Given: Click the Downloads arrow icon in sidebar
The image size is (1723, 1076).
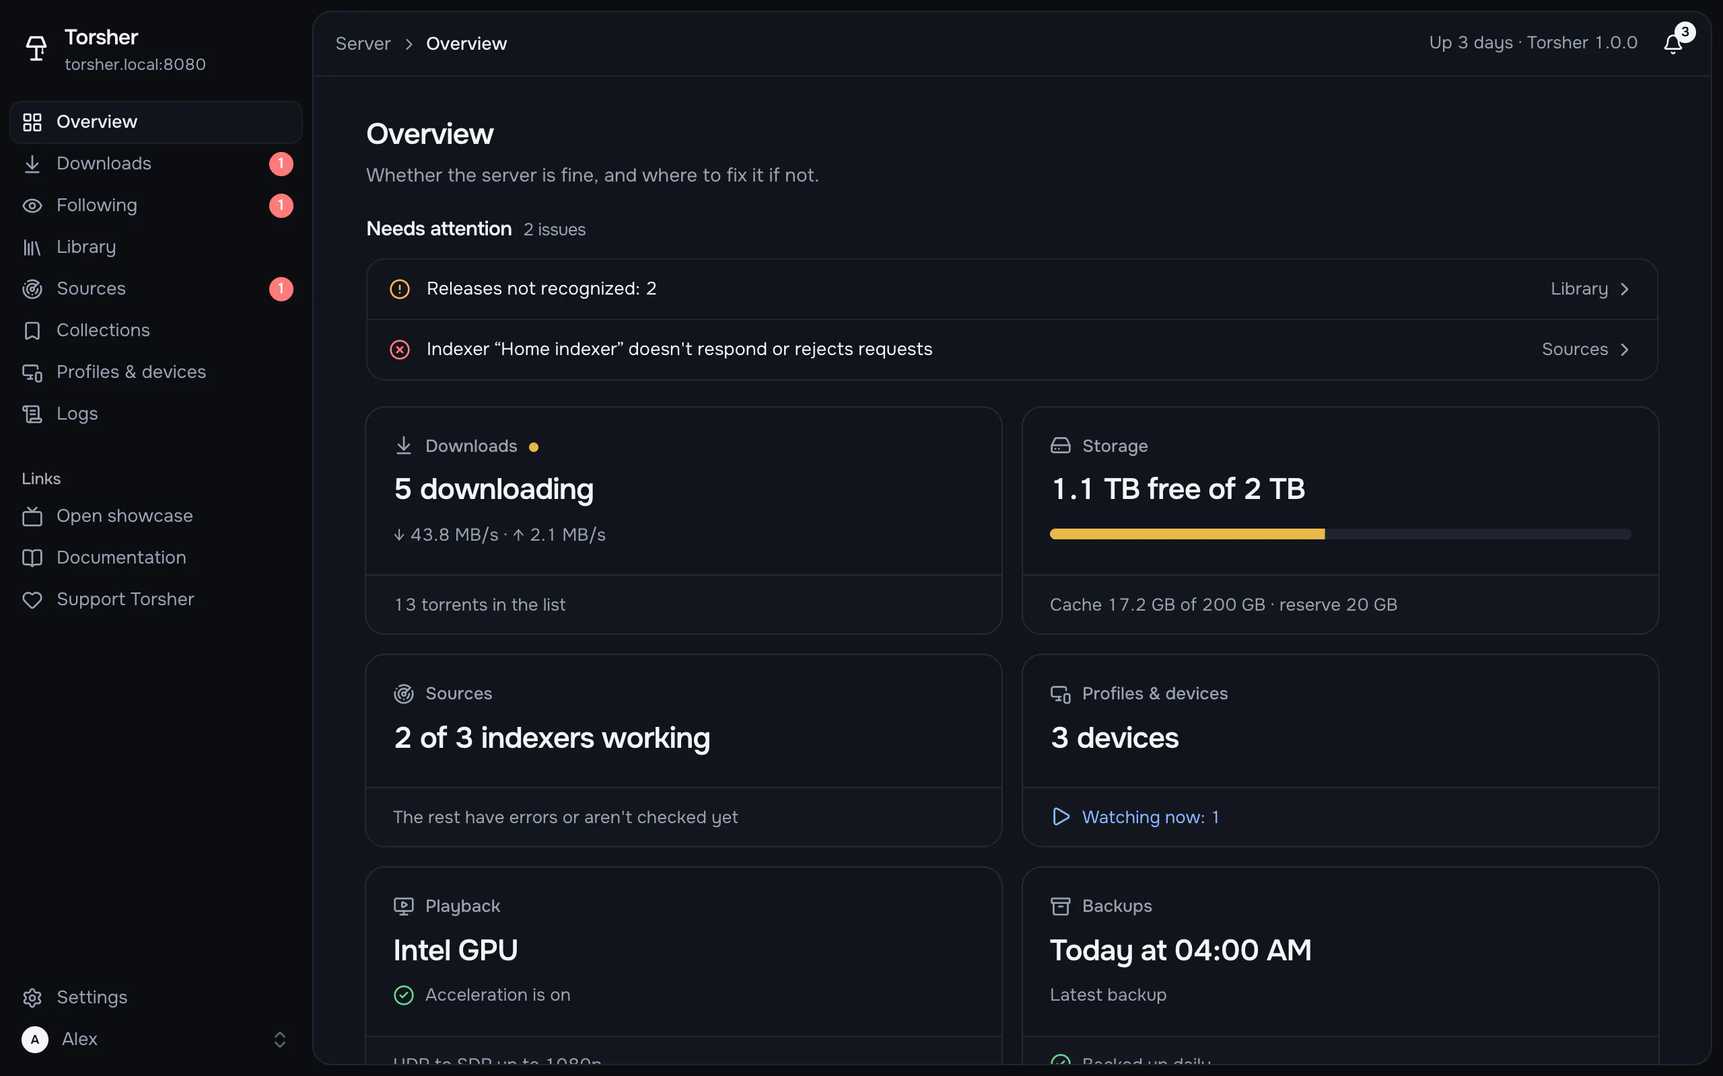Looking at the screenshot, I should [x=32, y=163].
